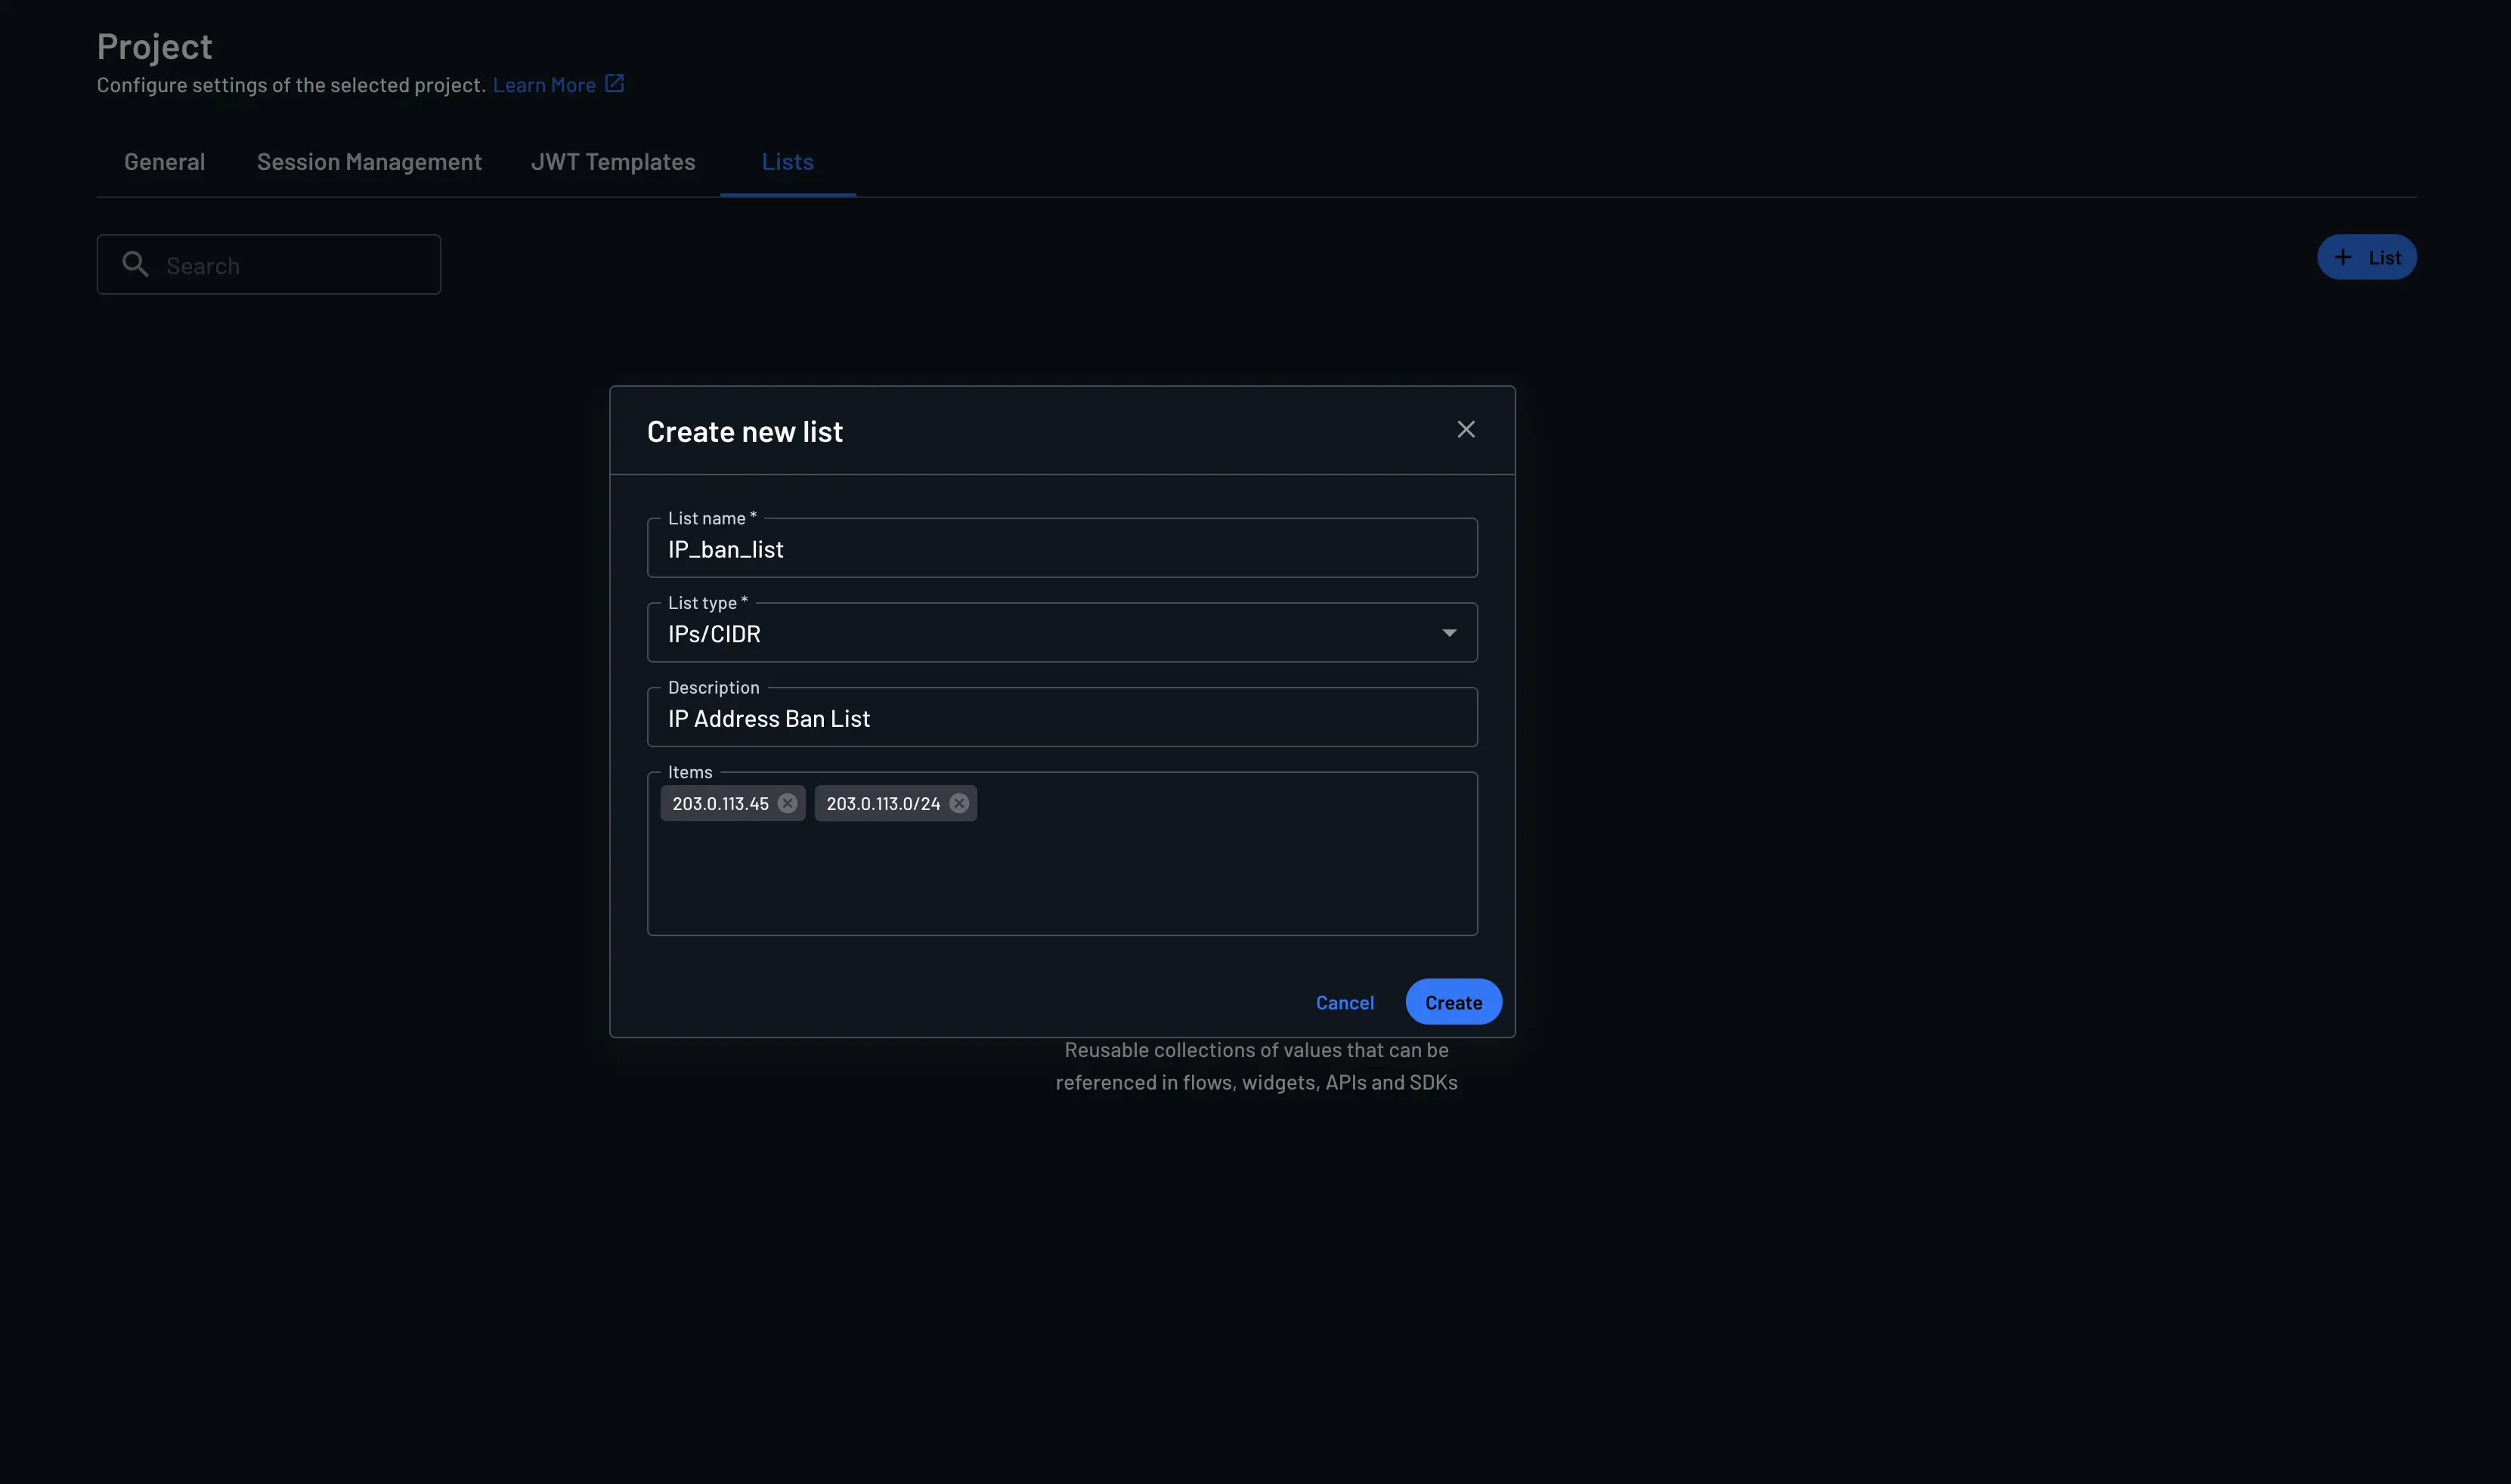Open the JWT Templates tab
Image resolution: width=2511 pixels, height=1484 pixels.
pyautogui.click(x=612, y=161)
